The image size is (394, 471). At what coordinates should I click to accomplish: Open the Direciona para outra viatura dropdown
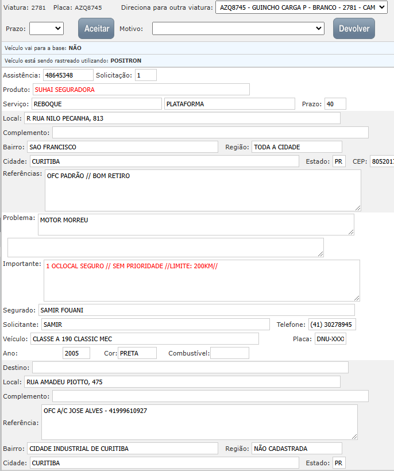point(302,9)
